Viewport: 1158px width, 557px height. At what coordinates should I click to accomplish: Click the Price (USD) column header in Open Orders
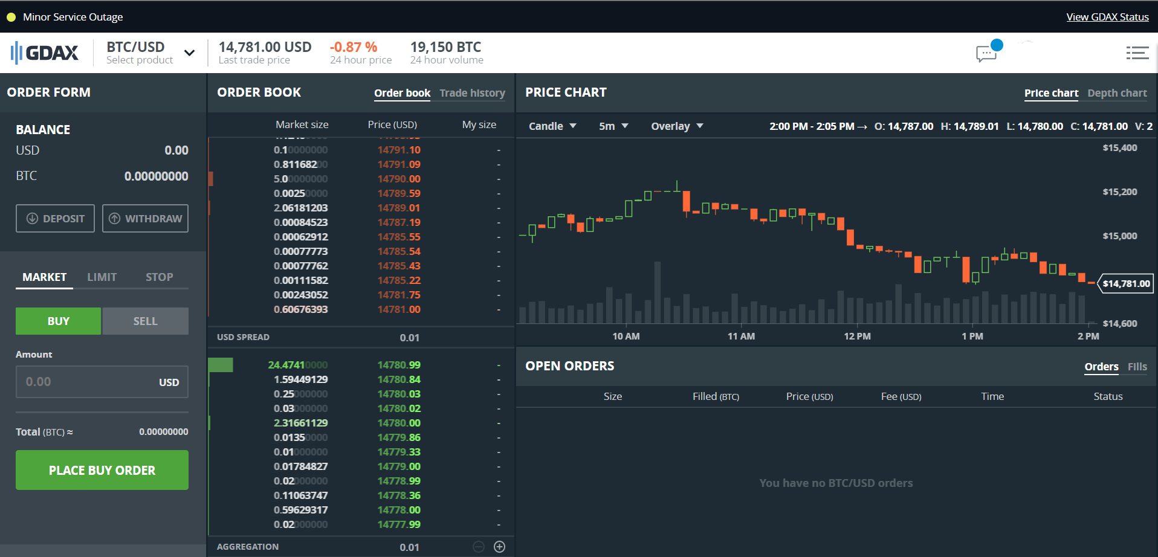coord(809,396)
